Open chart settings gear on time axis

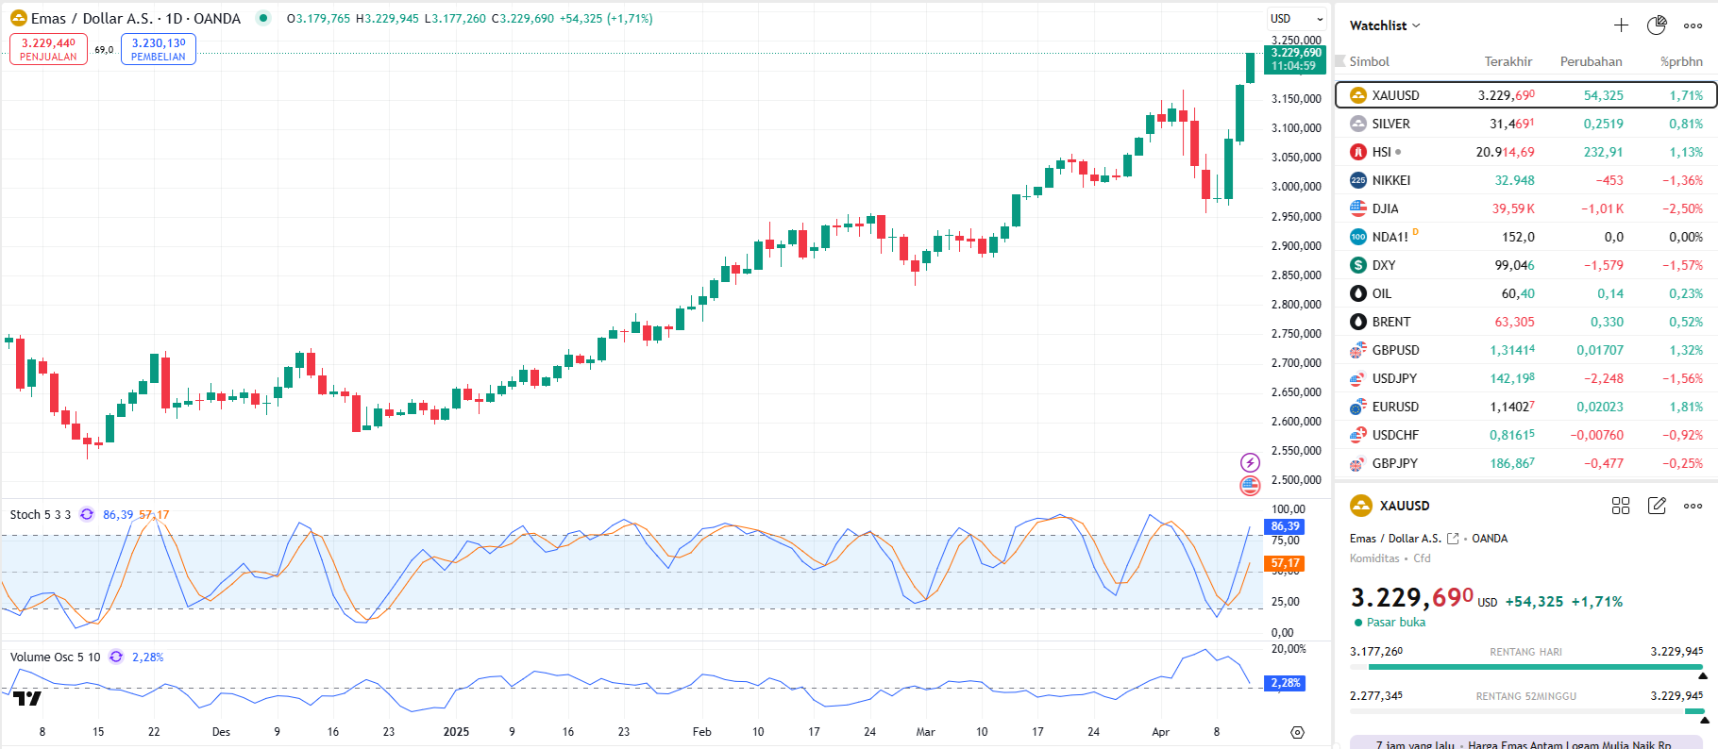[x=1297, y=732]
